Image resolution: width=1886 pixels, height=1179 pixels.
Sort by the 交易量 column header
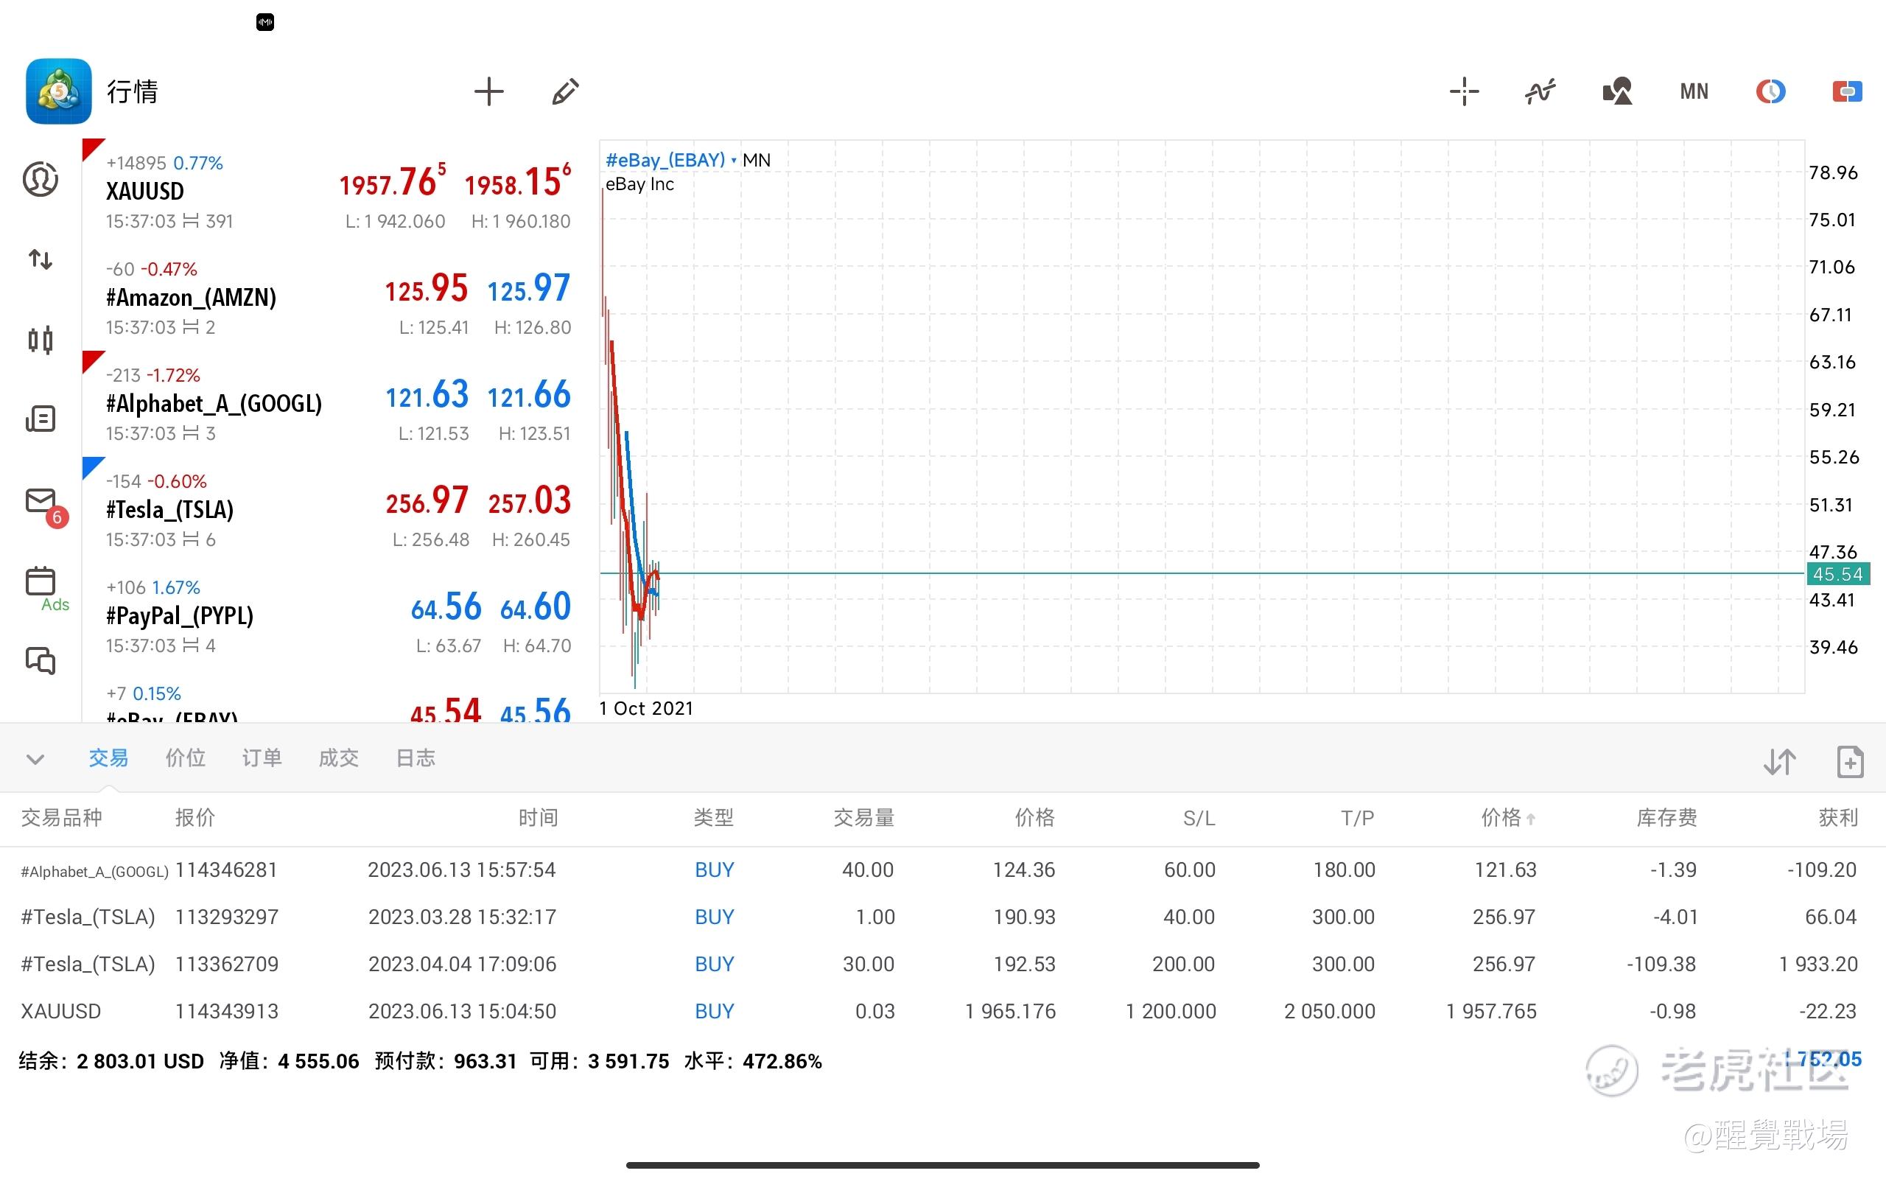pyautogui.click(x=864, y=817)
